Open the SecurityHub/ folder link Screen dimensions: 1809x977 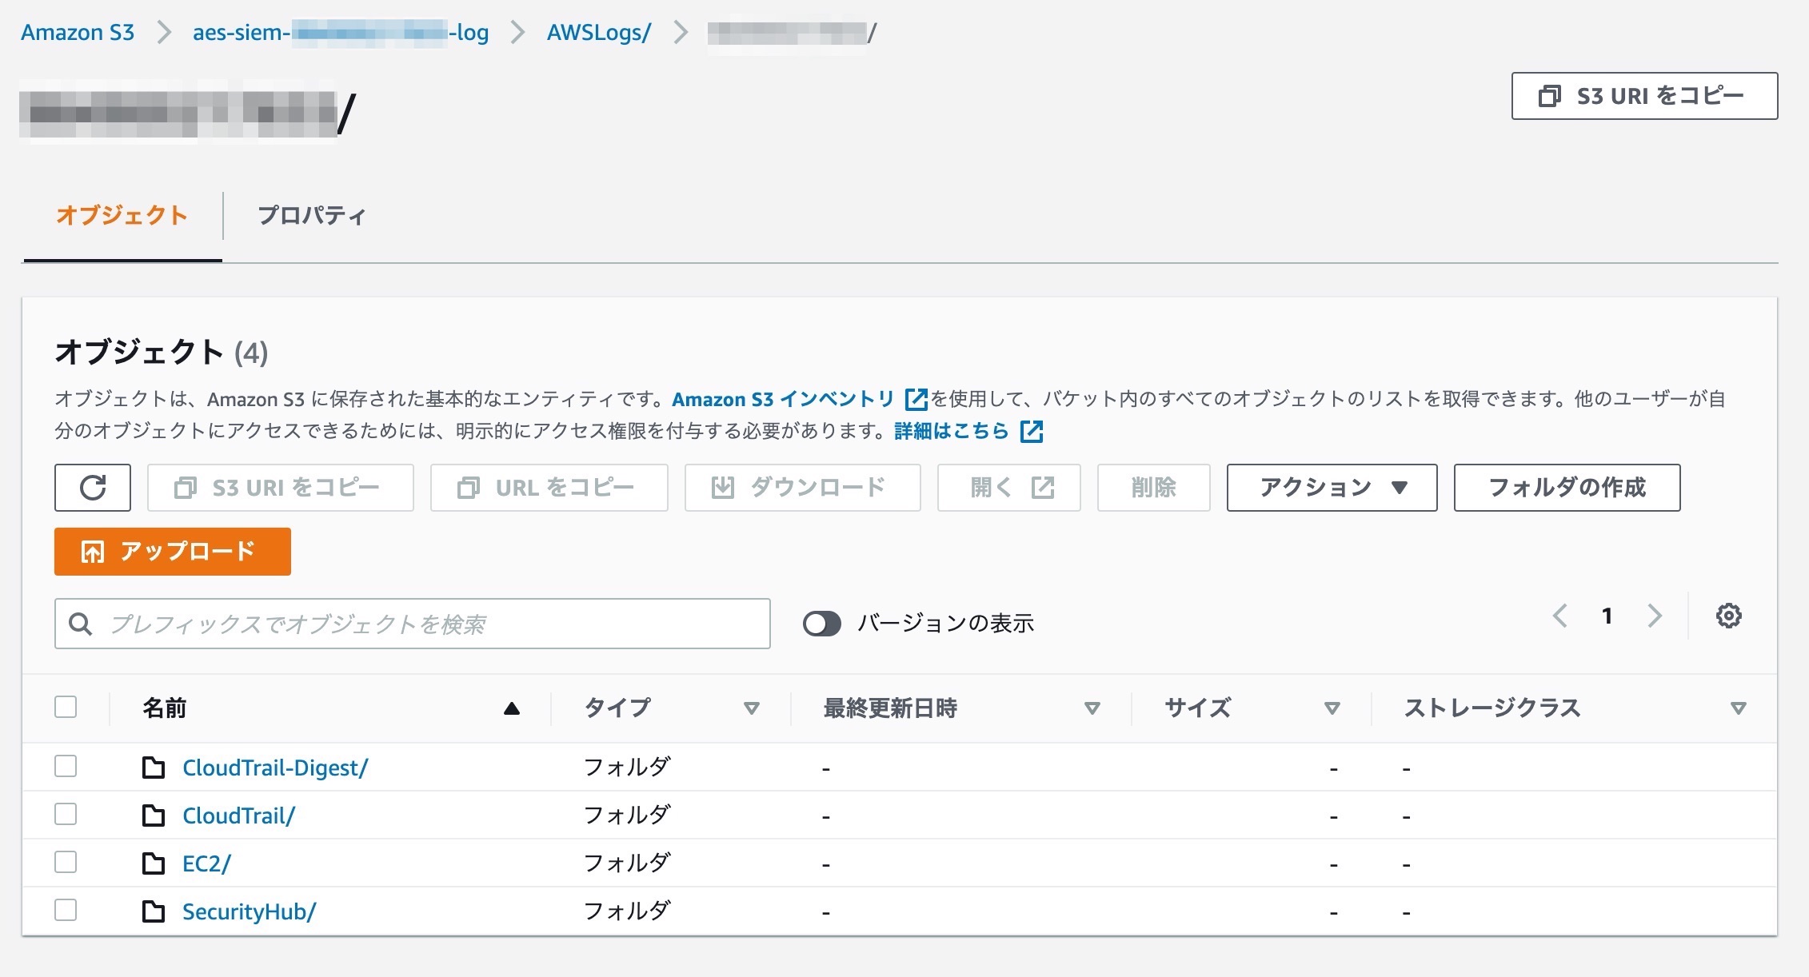point(250,911)
